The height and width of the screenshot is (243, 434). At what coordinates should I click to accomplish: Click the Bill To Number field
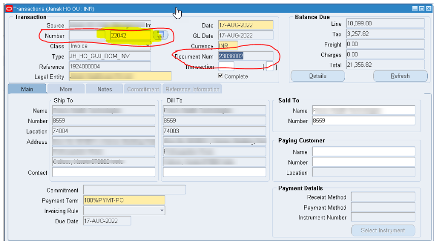tap(215, 120)
